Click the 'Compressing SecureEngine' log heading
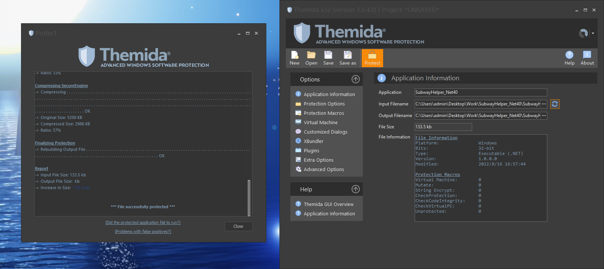 (62, 86)
